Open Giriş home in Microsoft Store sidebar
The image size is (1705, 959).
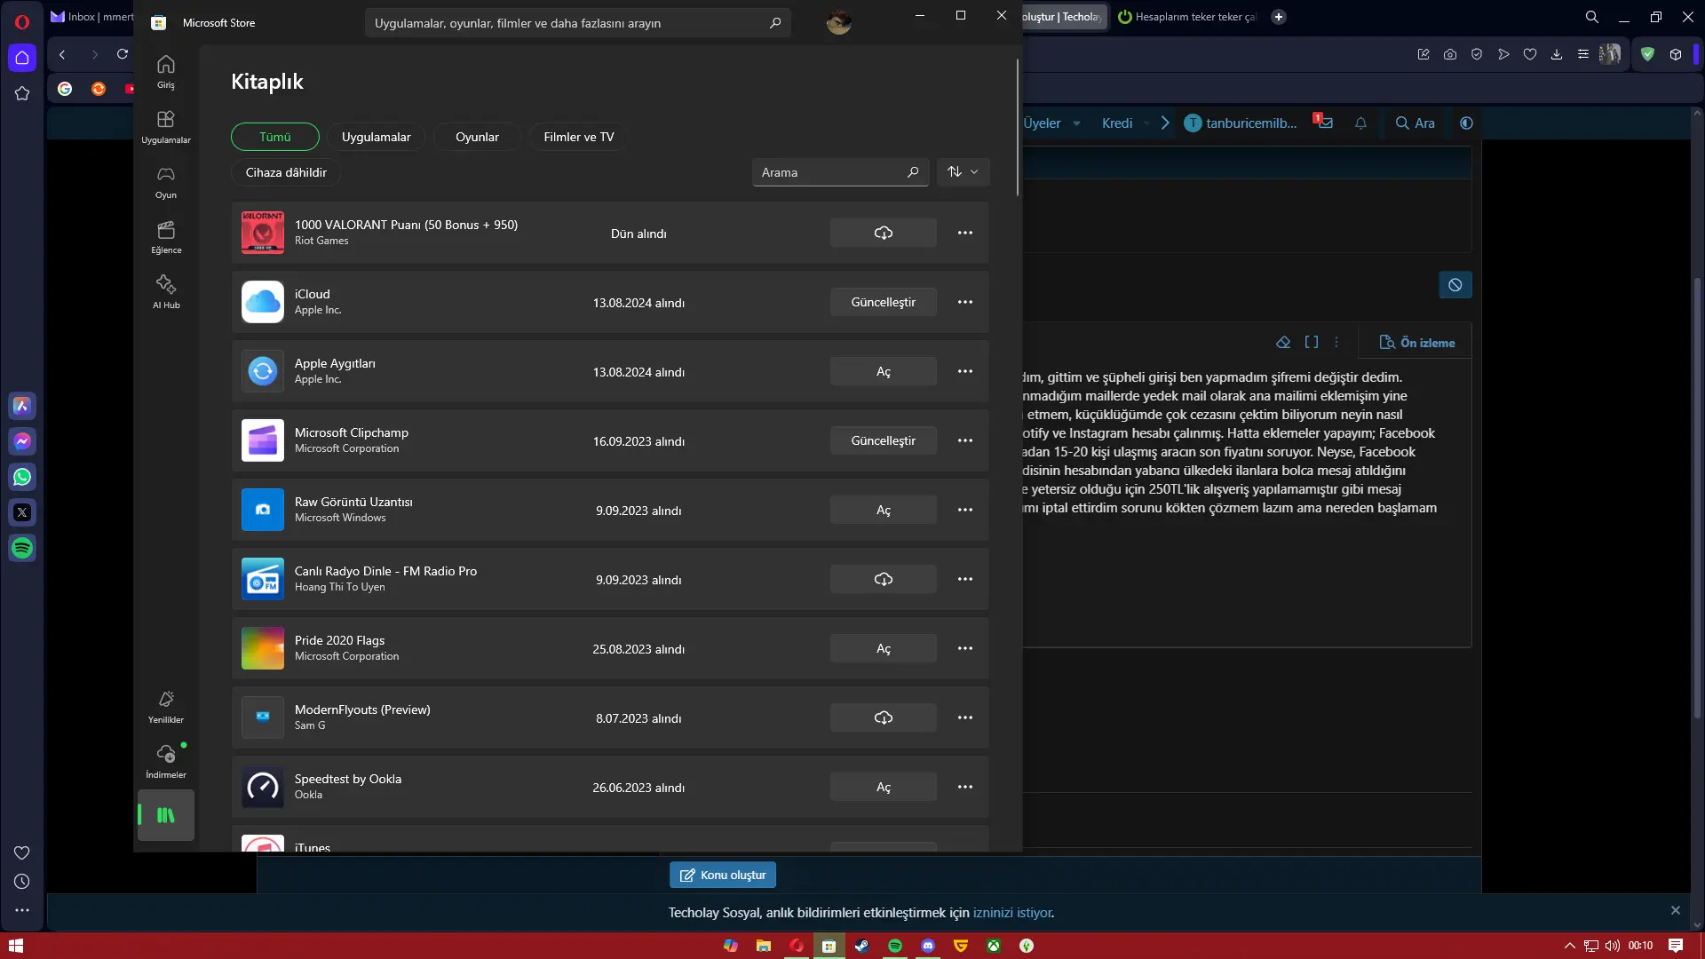pyautogui.click(x=166, y=72)
